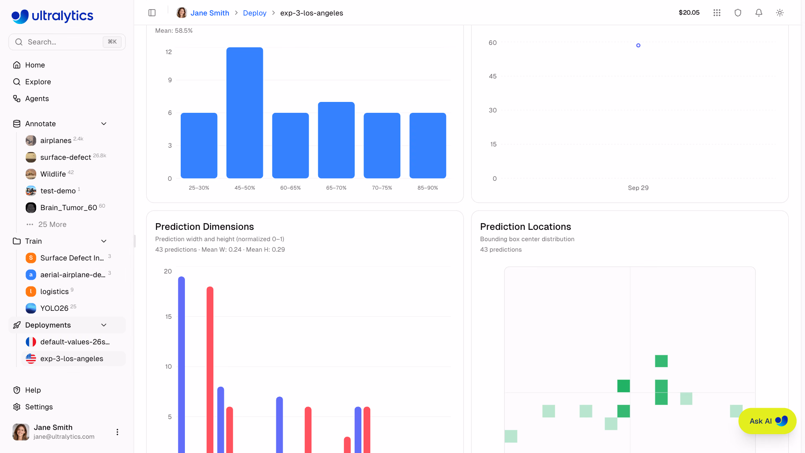The image size is (805, 453).
Task: Focus the Search field
Action: 67,42
